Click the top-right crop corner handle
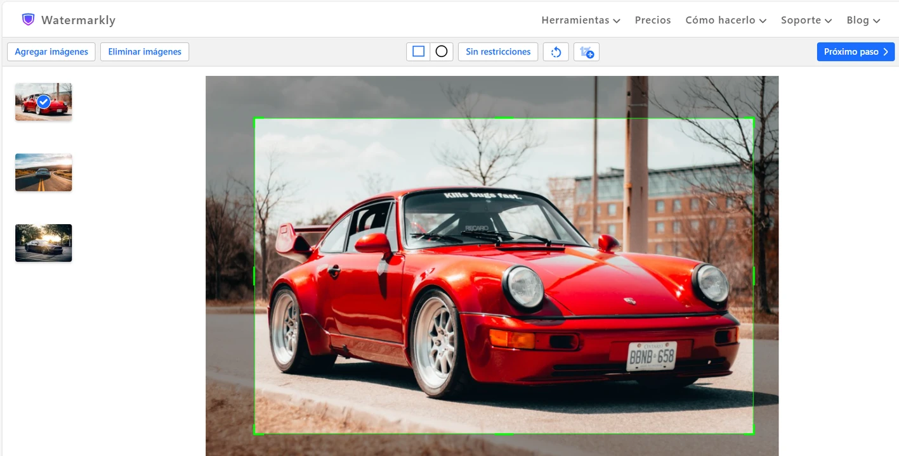 click(752, 118)
